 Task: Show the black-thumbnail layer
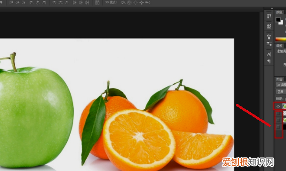[278, 127]
